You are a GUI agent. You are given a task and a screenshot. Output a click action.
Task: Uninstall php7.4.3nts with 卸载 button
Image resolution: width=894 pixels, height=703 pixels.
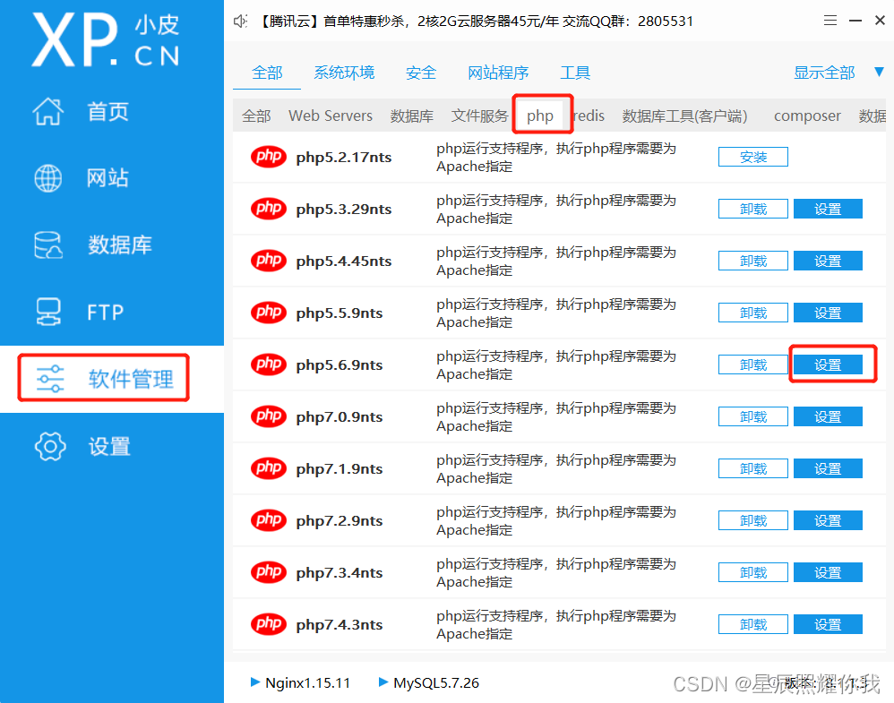(x=752, y=624)
